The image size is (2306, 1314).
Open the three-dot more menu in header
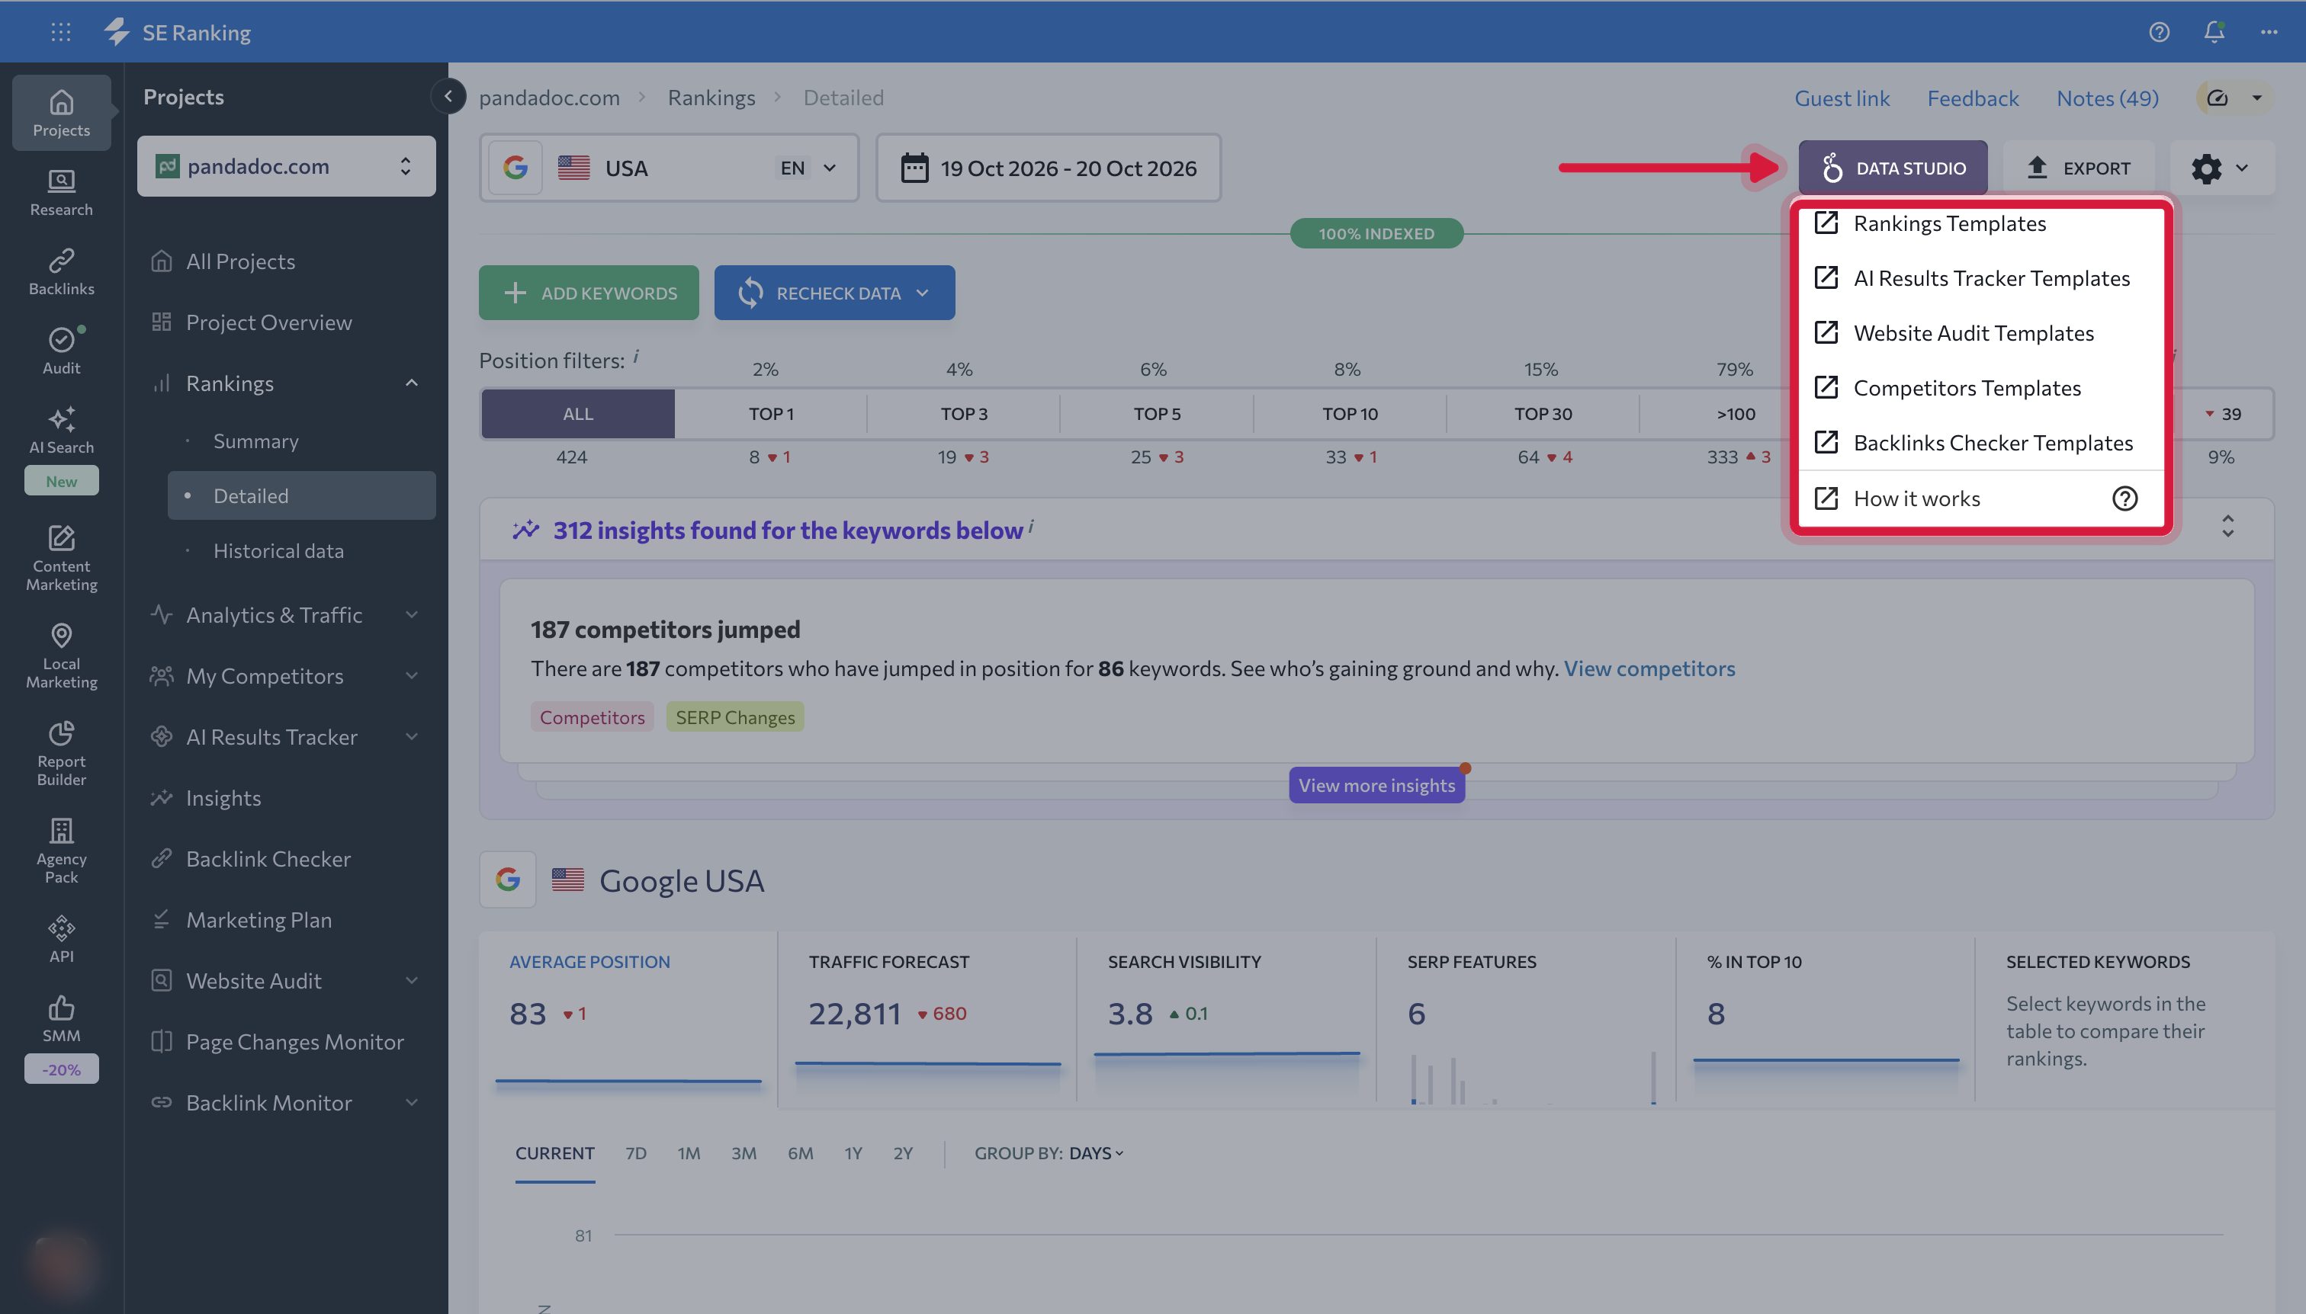(x=2269, y=33)
